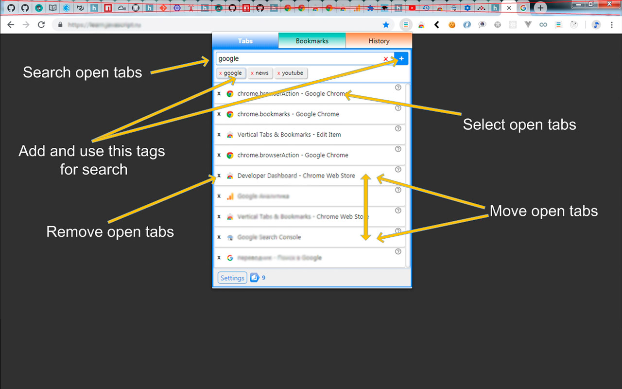
Task: Remove the youtube tag with its x
Action: pos(278,73)
